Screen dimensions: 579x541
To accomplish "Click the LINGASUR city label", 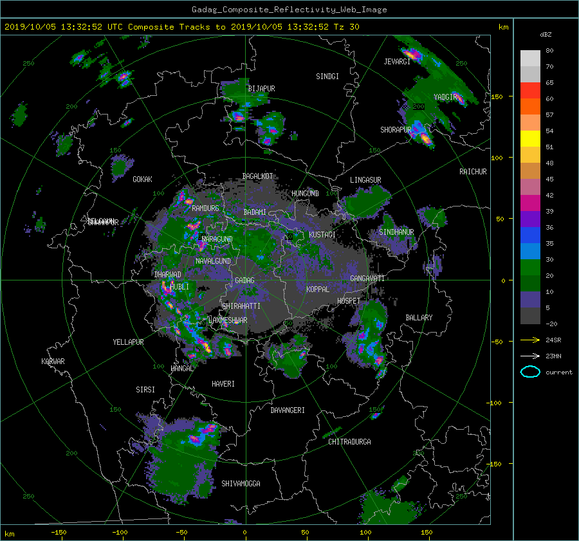I will (x=365, y=180).
